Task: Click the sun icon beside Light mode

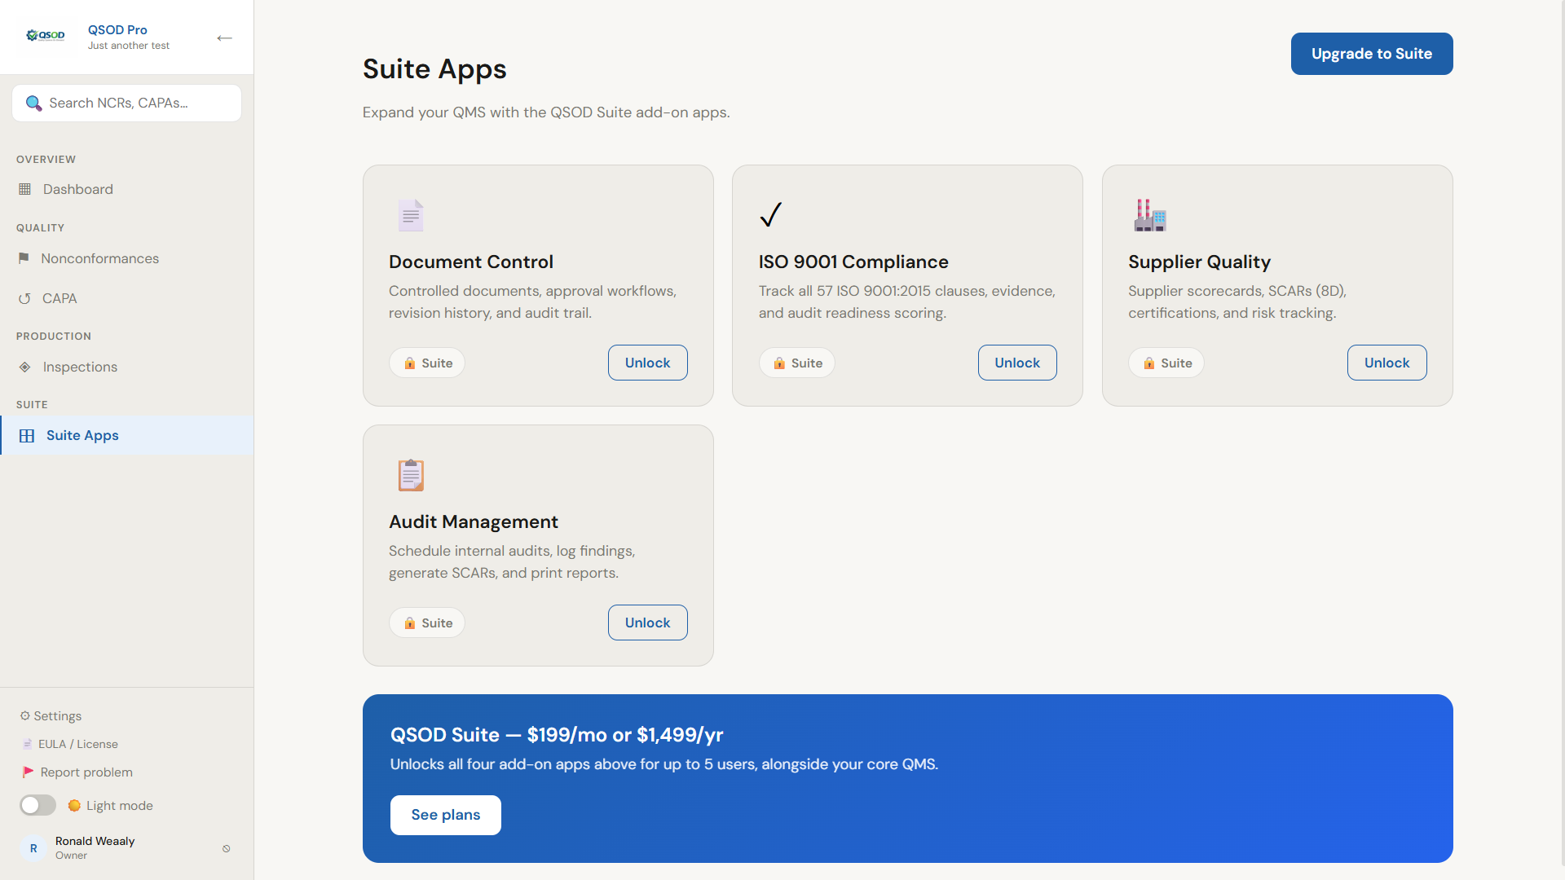Action: 74,806
